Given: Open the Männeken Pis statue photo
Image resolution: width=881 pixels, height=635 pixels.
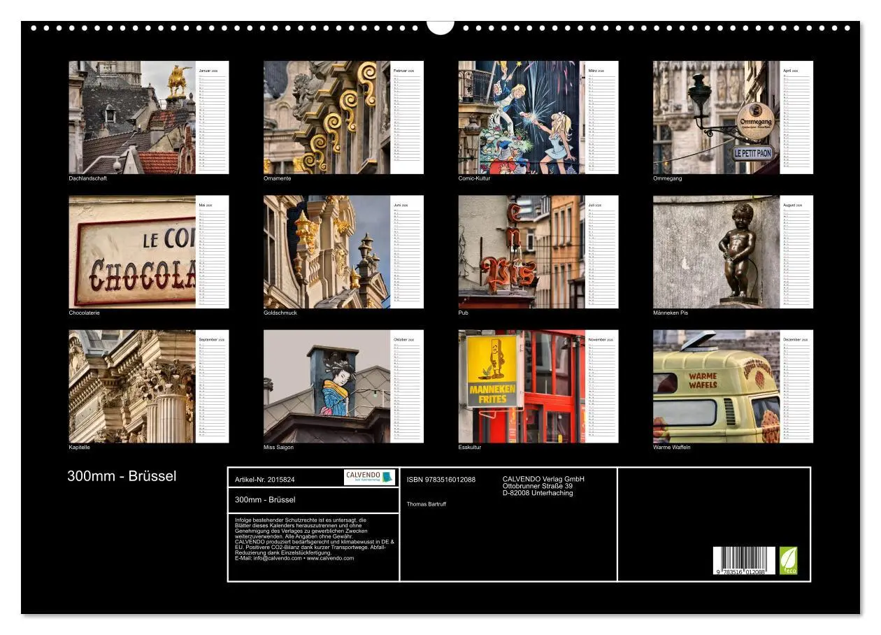Looking at the screenshot, I should (717, 252).
